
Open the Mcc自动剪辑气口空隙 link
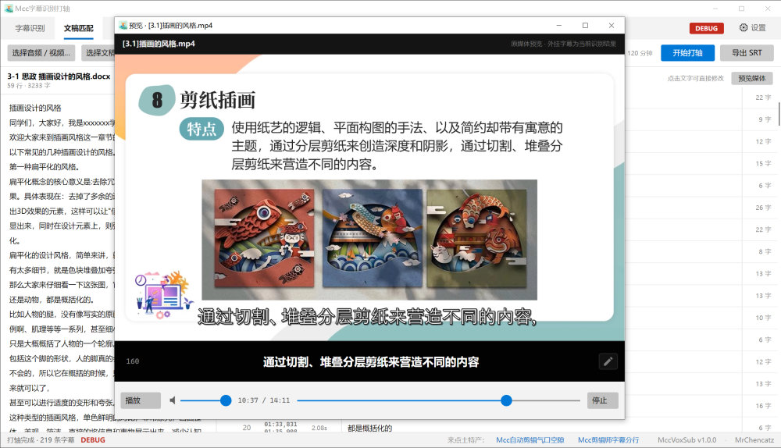coord(530,440)
